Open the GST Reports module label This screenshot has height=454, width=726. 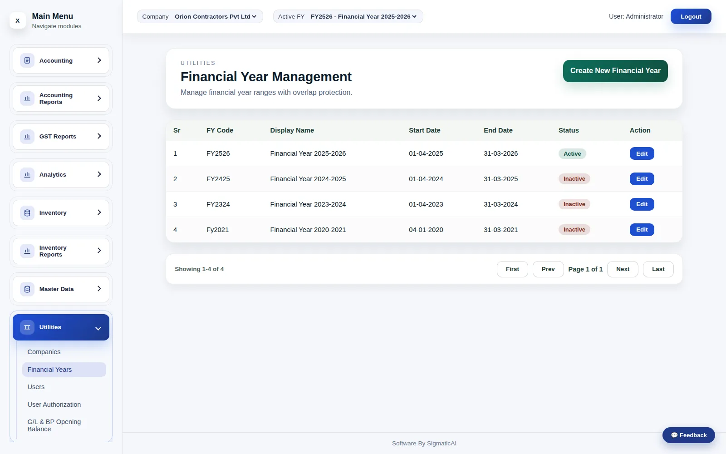click(x=58, y=137)
